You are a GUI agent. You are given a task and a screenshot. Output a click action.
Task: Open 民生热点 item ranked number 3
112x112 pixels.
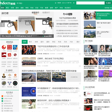(x=7, y=101)
